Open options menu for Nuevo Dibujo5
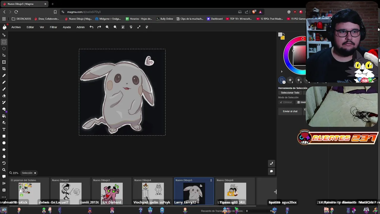 [x=211, y=180]
